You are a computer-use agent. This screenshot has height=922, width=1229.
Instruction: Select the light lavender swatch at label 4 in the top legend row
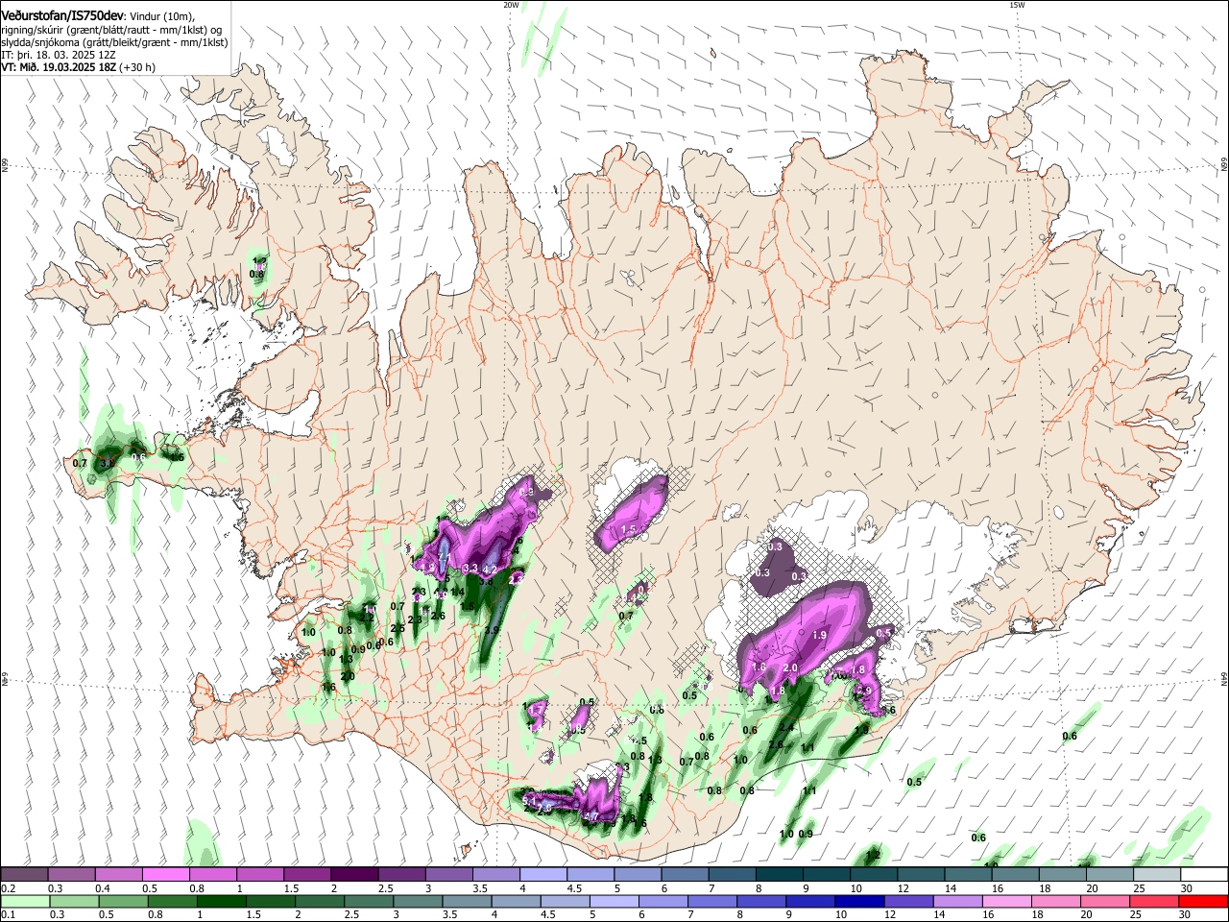click(x=543, y=875)
